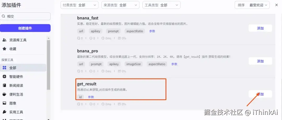The height and width of the screenshot is (120, 282).
Task: Click 参数 link under bnana_fast
Action: 152,31
